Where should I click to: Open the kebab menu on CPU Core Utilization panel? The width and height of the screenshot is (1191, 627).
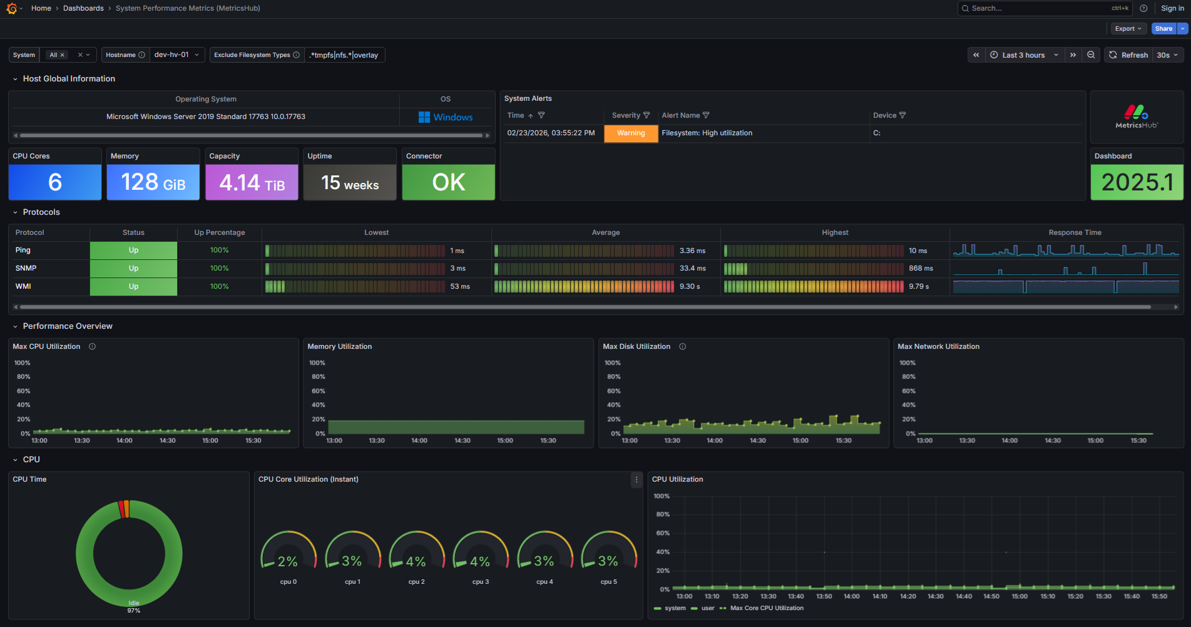pyautogui.click(x=636, y=480)
